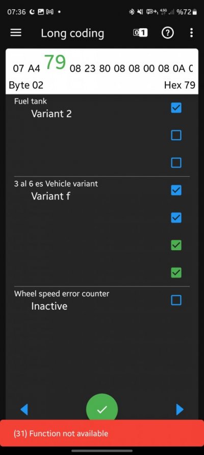Enable Wheel speed error counter checkbox
The width and height of the screenshot is (204, 455).
(176, 300)
